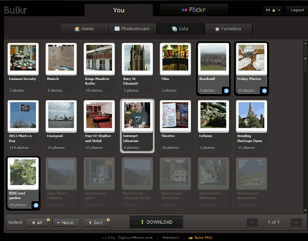Deselect the RISC roof garden checkmark
Screen dimensions: 308x241
pyautogui.click(x=36, y=205)
